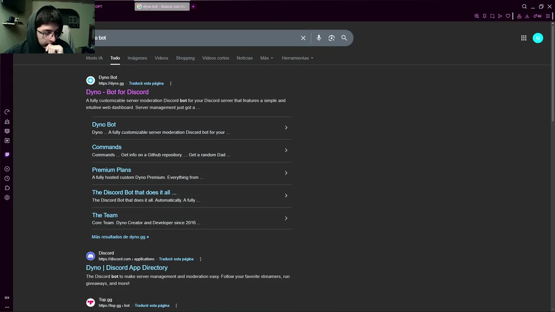Click Traducir esta página for Discord result
This screenshot has width=555, height=312.
coord(176,259)
